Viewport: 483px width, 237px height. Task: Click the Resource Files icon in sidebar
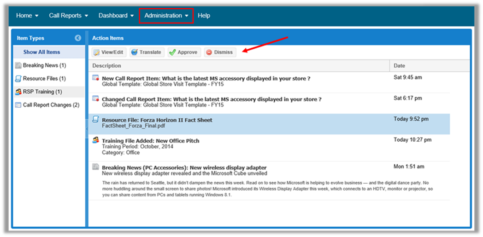pos(18,79)
